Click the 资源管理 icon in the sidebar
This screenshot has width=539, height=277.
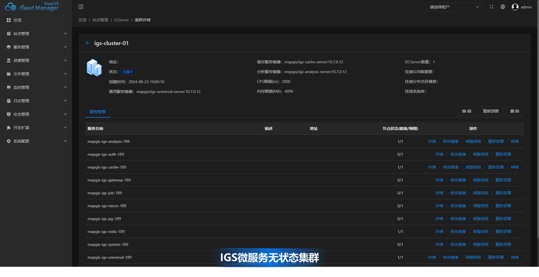point(8,60)
